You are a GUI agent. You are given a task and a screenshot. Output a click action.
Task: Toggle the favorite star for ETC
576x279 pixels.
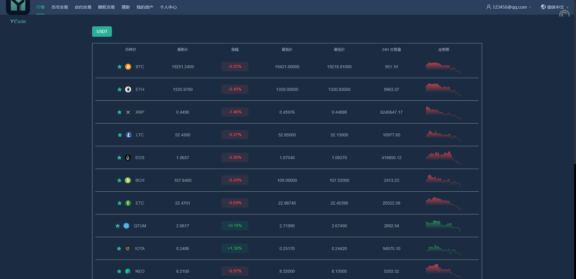click(x=119, y=203)
